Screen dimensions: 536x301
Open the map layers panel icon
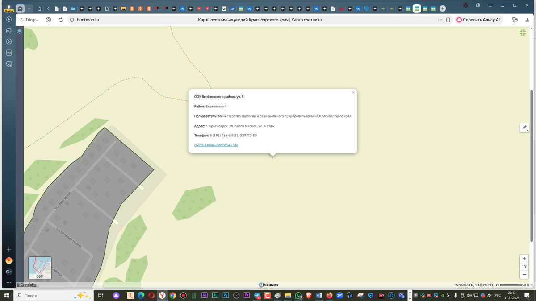tap(20, 32)
